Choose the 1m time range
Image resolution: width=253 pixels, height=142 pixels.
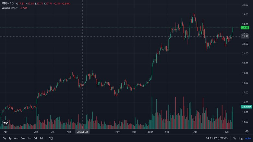point(29,138)
